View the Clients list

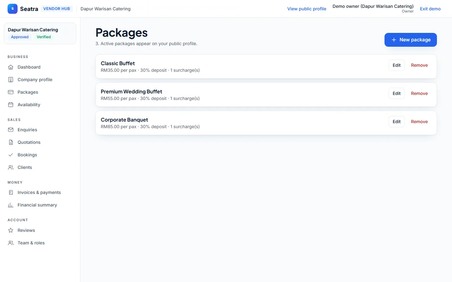click(x=40, y=167)
